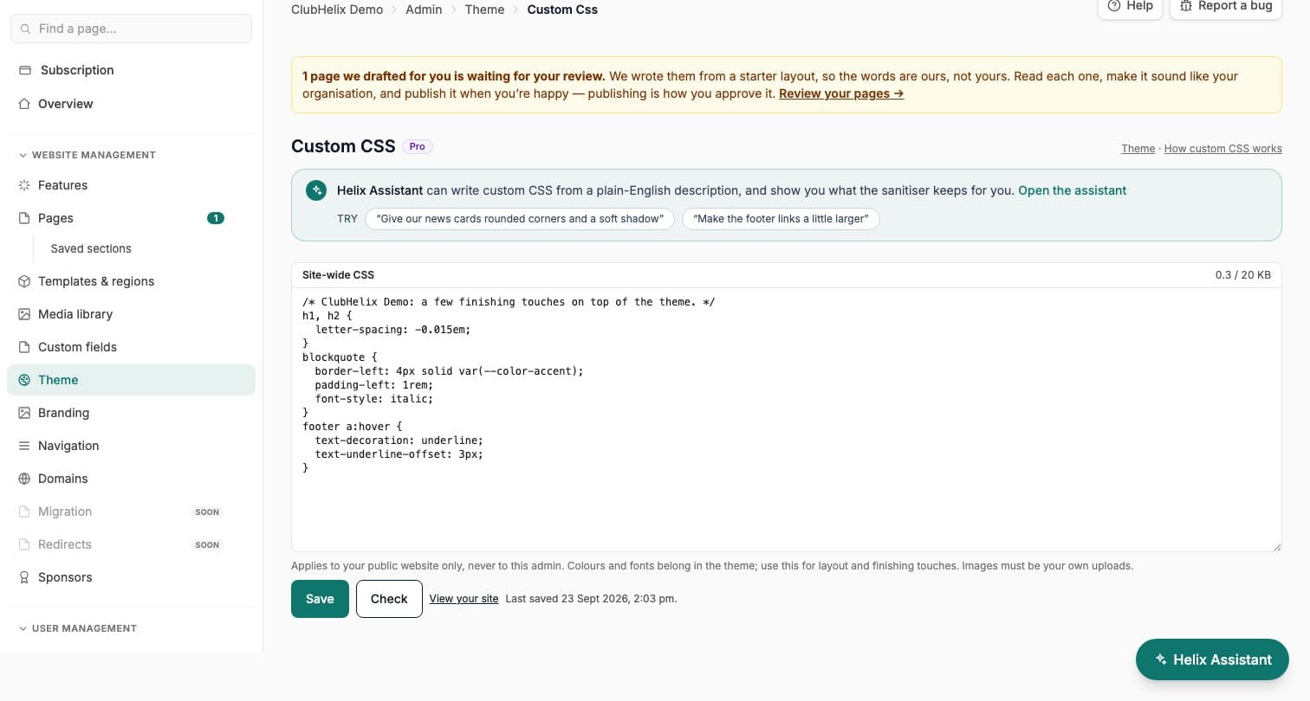Open the View your site link
The image size is (1310, 701).
click(x=464, y=599)
